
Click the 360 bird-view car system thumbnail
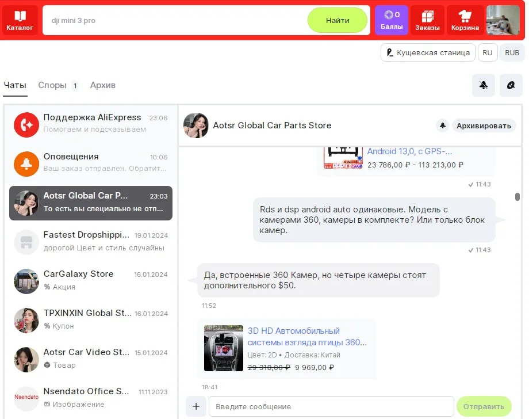pyautogui.click(x=223, y=348)
